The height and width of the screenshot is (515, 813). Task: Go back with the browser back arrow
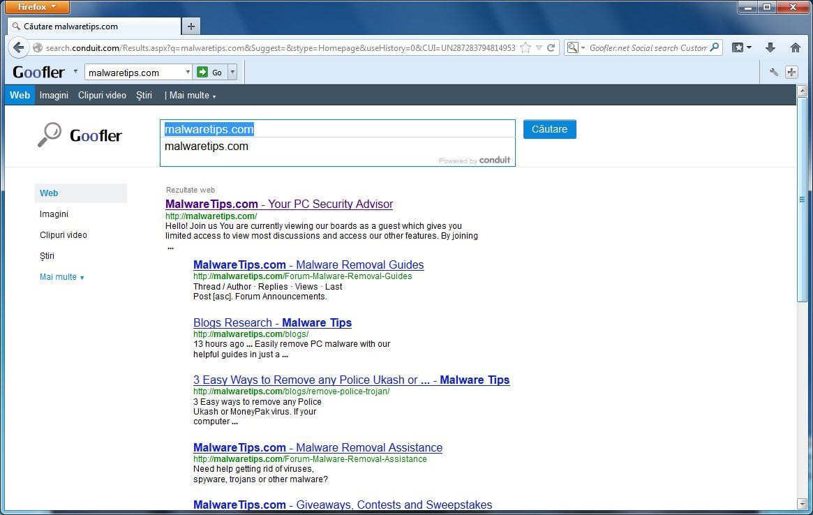click(18, 47)
